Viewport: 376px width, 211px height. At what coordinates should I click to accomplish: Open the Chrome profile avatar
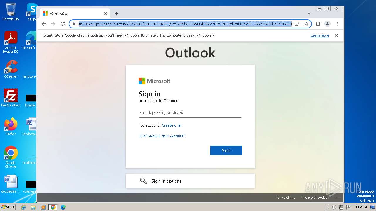[x=327, y=24]
